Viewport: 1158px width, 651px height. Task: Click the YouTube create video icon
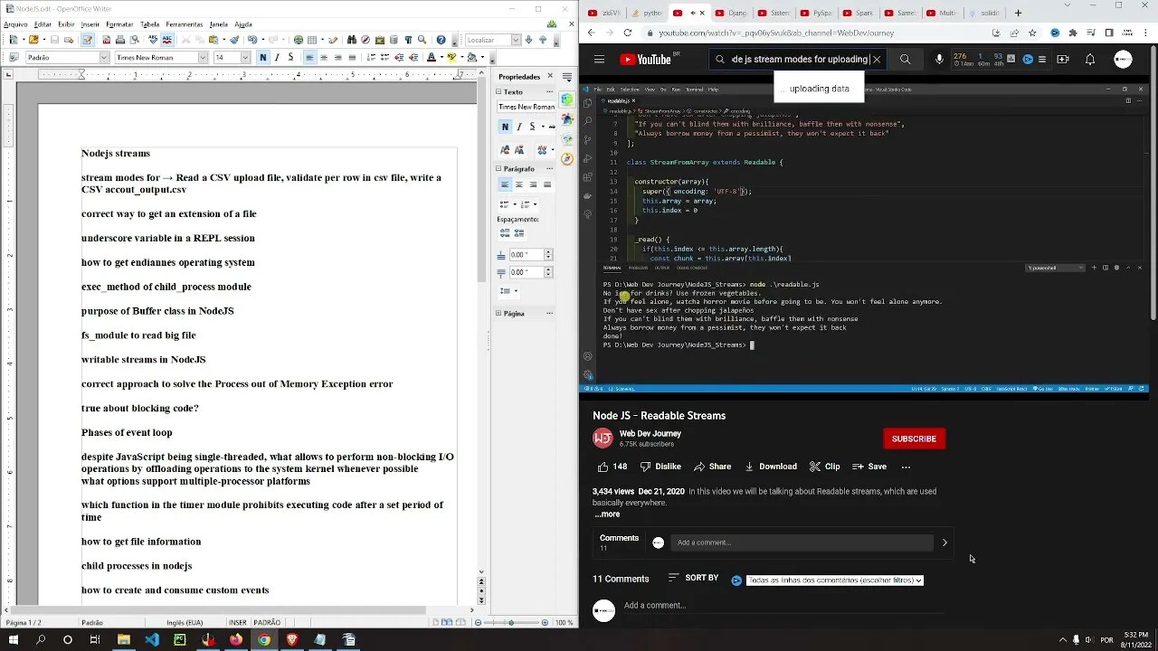coord(1062,60)
